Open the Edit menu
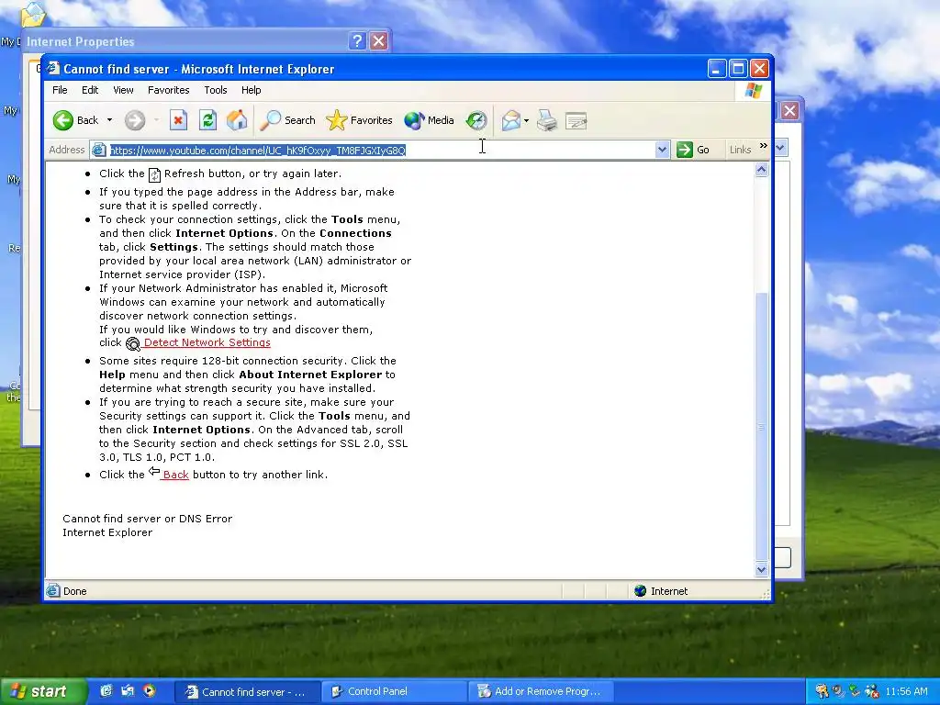 tap(90, 90)
